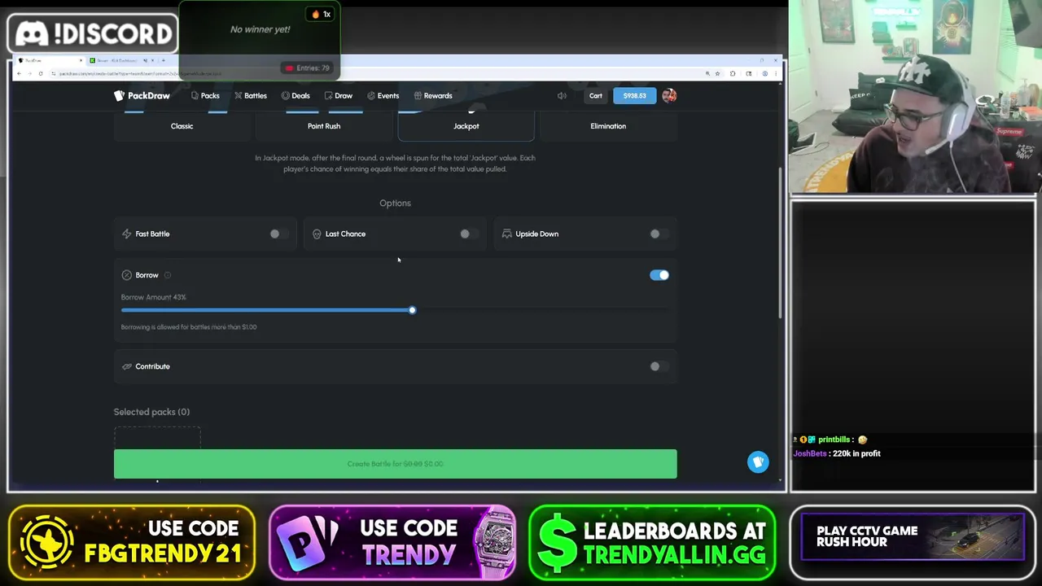The width and height of the screenshot is (1042, 586).
Task: Open the Battles page
Action: click(x=251, y=95)
